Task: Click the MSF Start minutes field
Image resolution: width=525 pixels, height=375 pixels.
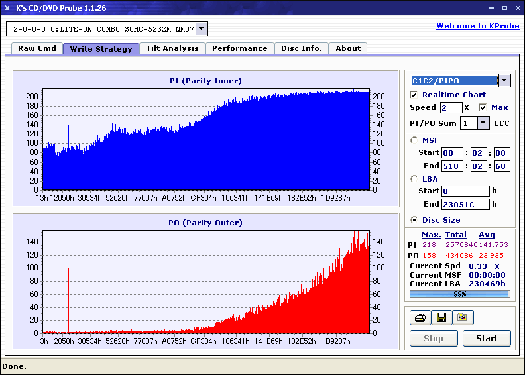Action: [x=452, y=153]
